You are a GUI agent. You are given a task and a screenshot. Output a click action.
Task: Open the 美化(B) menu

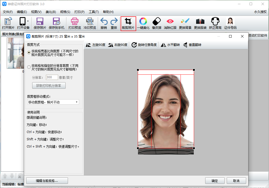point(51,12)
